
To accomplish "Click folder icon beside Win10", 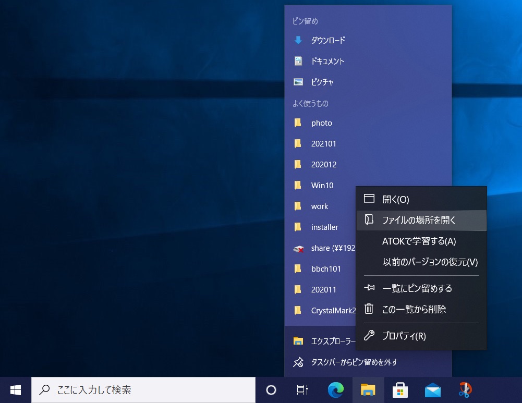I will pyautogui.click(x=298, y=186).
